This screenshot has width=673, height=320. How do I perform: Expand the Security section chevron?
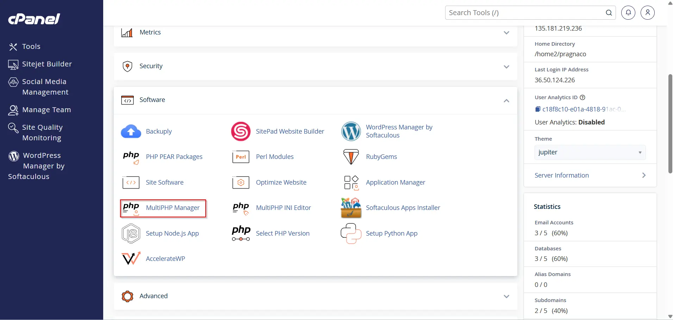[506, 67]
